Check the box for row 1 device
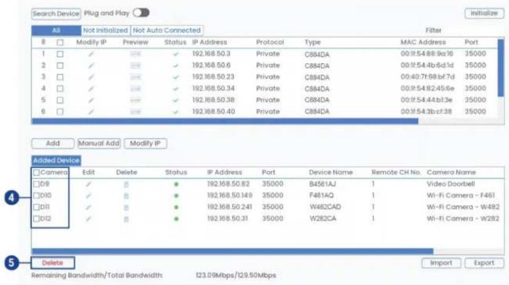Screen dimensions: 509x285 click(60, 54)
